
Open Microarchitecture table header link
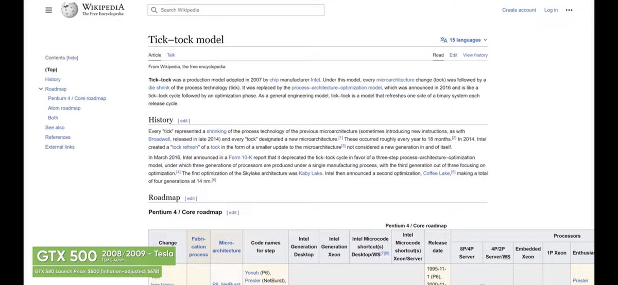coord(226,247)
